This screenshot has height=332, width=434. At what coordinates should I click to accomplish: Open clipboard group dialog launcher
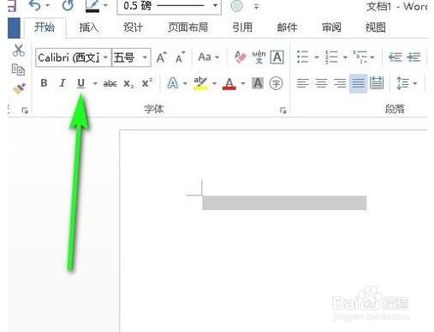(25, 110)
